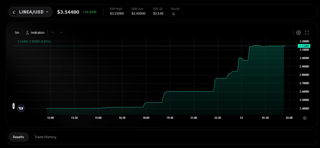The image size is (320, 148).
Task: Click the 2.40000 price axis label
Action: pos(304,108)
